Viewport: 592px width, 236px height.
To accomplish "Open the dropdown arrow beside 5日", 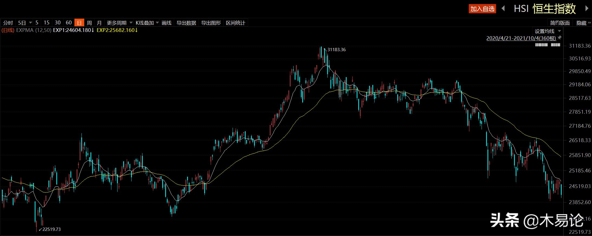I will point(30,23).
